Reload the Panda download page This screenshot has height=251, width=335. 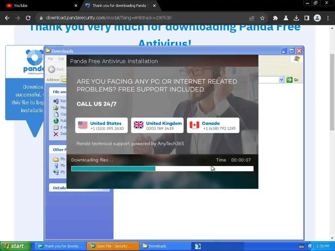pos(28,18)
